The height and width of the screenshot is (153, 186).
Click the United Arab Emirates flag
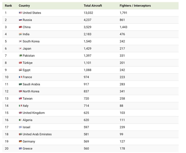coord(20,134)
